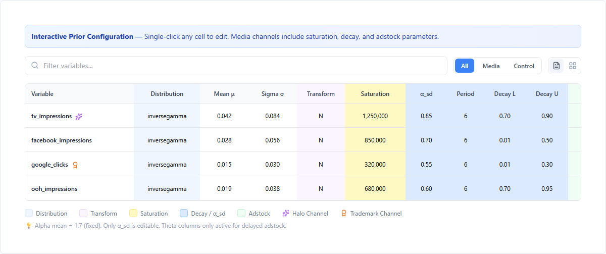Edit ooh_impressions distribution cell
This screenshot has height=254, width=606.
167,189
